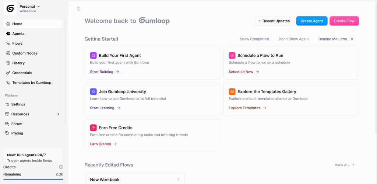The width and height of the screenshot is (377, 184).
Task: Toggle the sidebar collapse icon
Action: click(79, 9)
